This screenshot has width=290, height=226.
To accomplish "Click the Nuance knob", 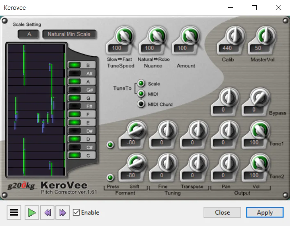I will (x=157, y=36).
